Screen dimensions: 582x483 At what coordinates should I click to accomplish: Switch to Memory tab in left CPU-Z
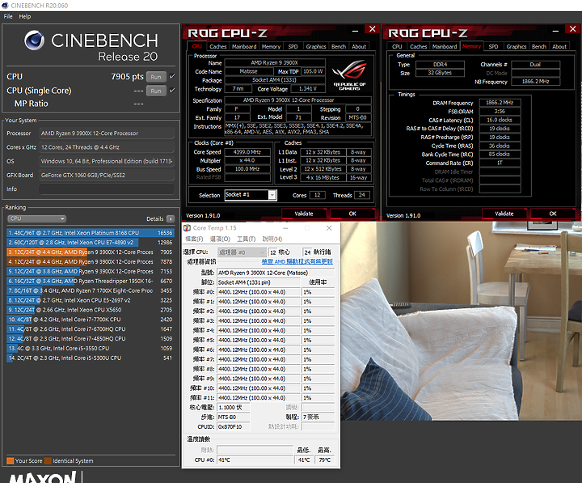pyautogui.click(x=271, y=47)
